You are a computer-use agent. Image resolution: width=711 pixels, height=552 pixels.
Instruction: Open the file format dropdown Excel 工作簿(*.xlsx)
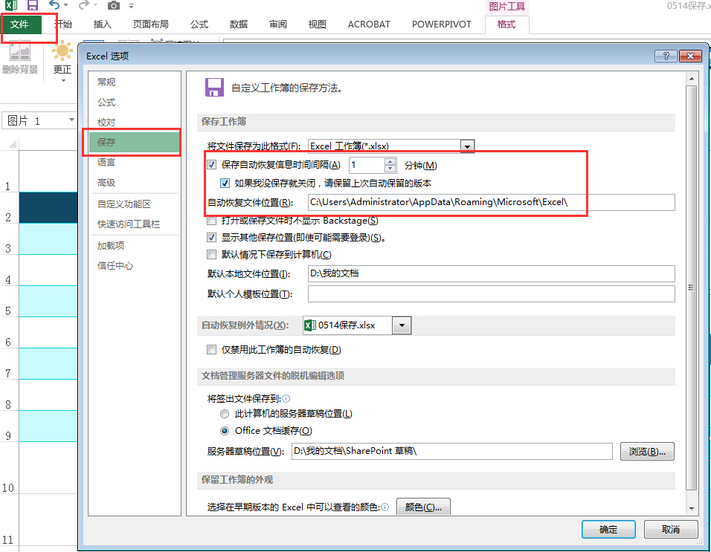(x=467, y=146)
